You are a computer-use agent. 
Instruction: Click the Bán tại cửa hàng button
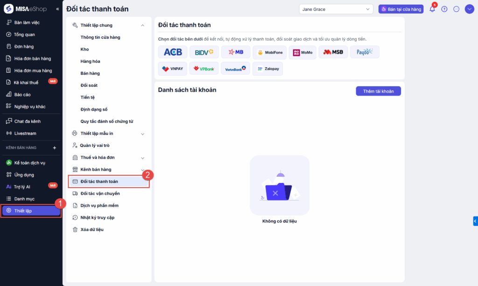(x=401, y=9)
